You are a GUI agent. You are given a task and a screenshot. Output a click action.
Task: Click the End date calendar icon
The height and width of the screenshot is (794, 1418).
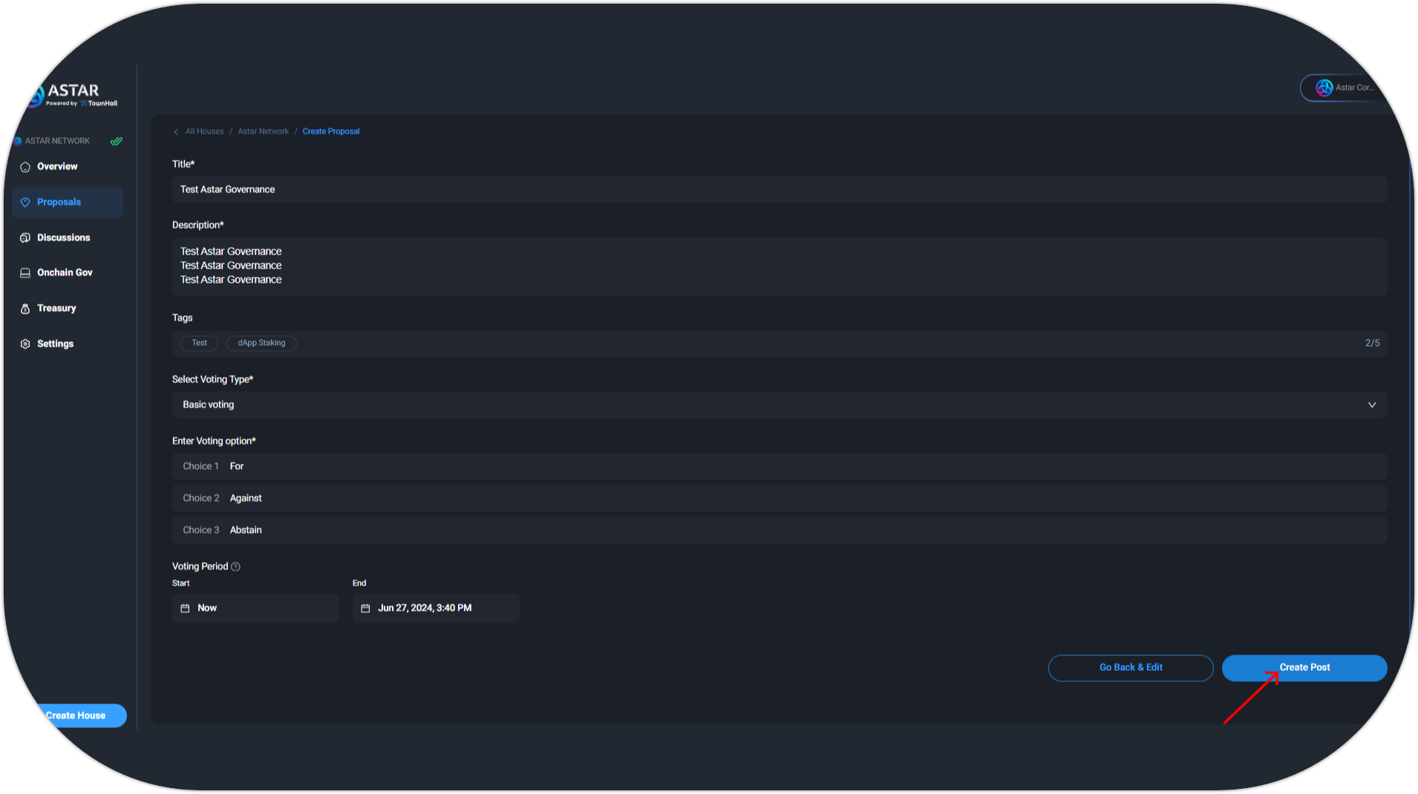tap(365, 608)
